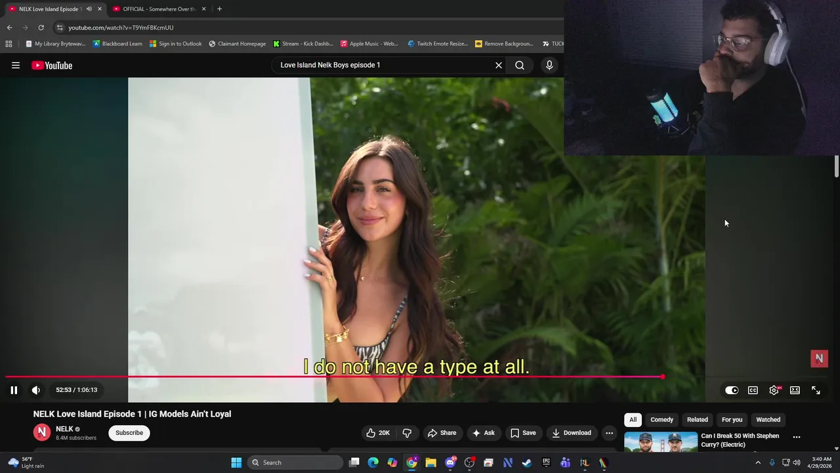
Task: Open 'Sign in to Outlook' bookmark
Action: pos(175,44)
